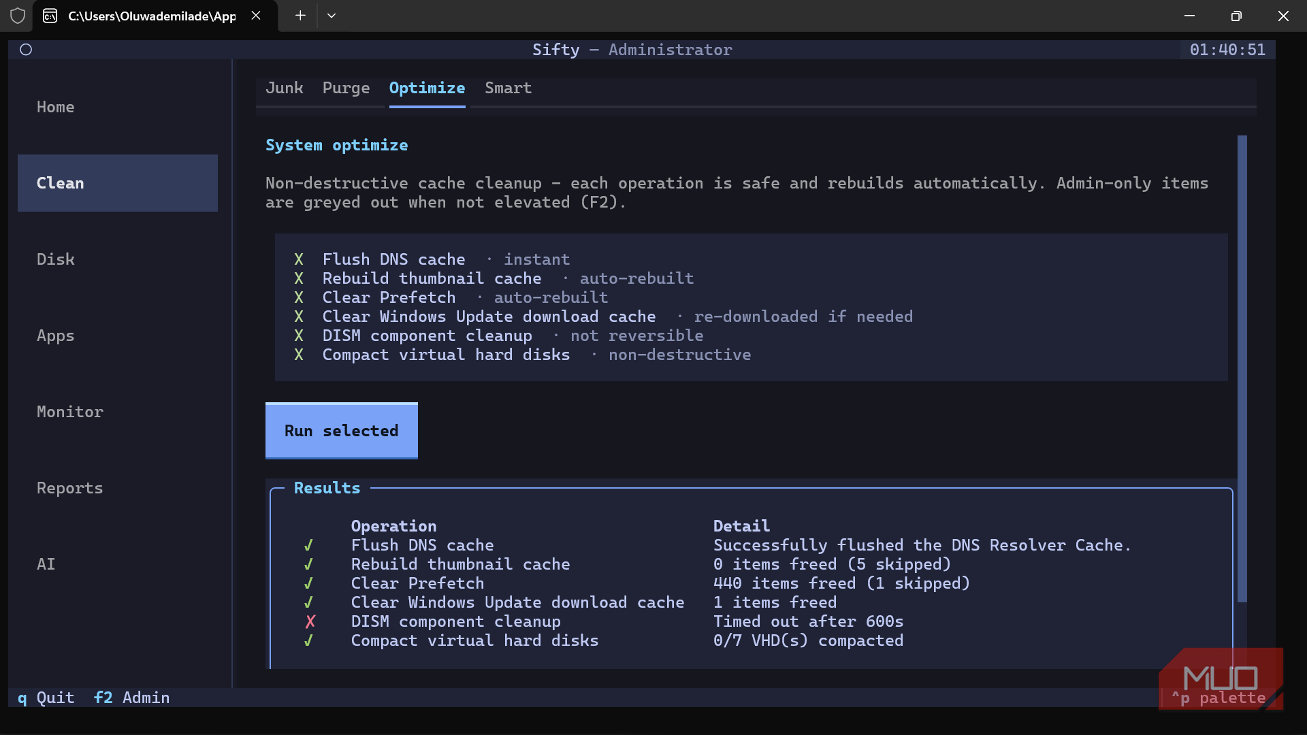
Task: Toggle the Clear Prefetch checkbox
Action: [298, 297]
